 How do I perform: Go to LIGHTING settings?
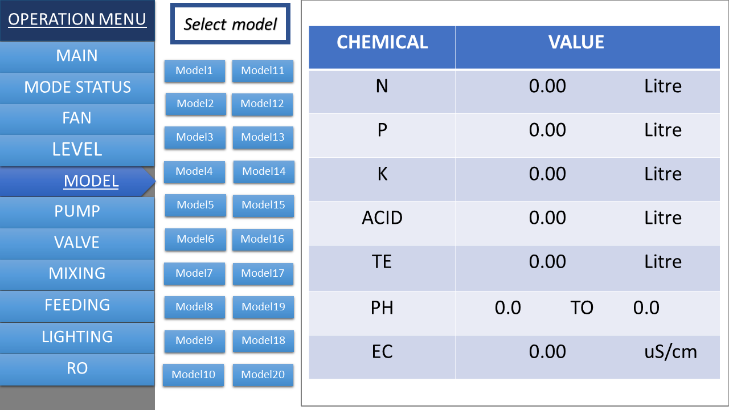pyautogui.click(x=77, y=337)
